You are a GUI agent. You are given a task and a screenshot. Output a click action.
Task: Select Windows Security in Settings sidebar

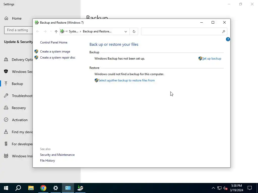(x=16, y=72)
